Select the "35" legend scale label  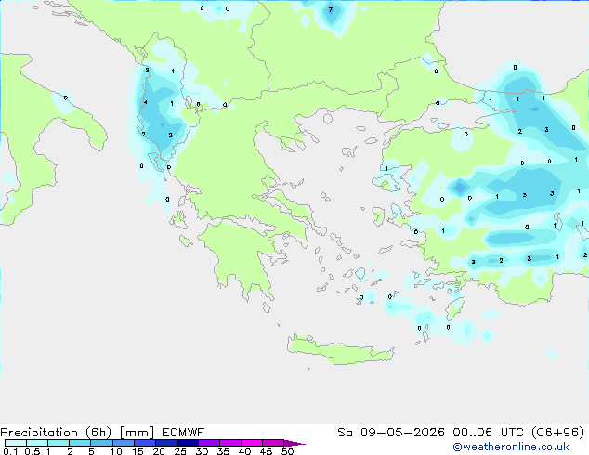[223, 451]
